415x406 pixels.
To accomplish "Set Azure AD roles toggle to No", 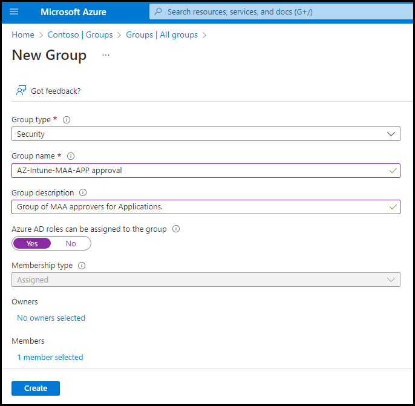I will 71,243.
